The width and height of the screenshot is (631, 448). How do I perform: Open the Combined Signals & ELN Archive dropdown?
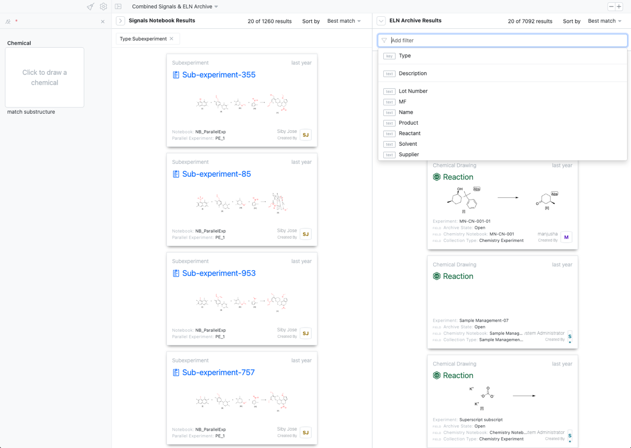pyautogui.click(x=175, y=7)
